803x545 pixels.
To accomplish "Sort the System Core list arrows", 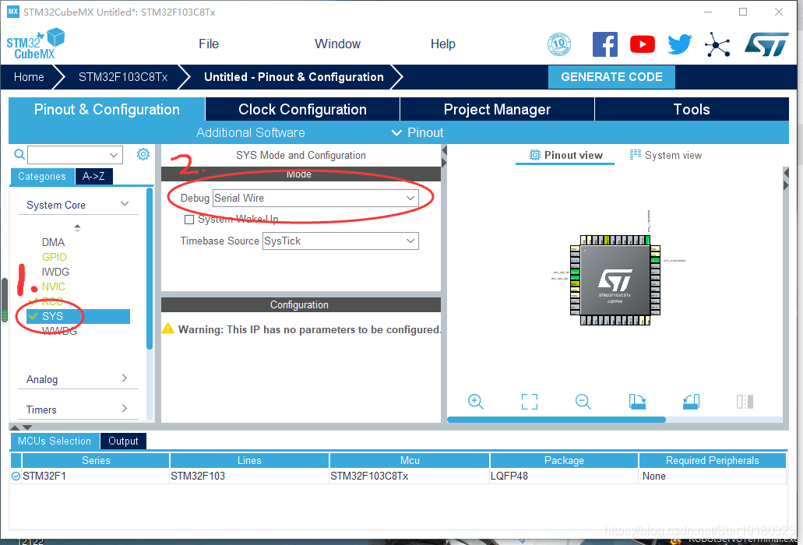I will 77,227.
